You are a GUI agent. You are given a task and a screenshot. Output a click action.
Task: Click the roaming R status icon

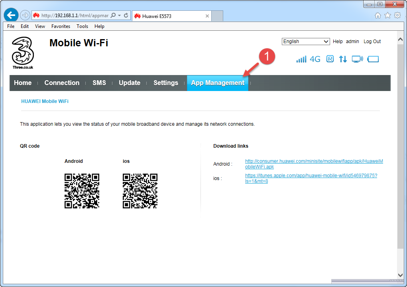[x=330, y=59]
